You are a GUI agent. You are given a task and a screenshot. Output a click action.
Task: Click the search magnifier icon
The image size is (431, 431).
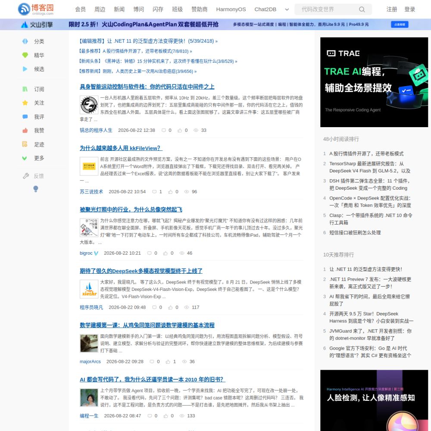coord(362,9)
